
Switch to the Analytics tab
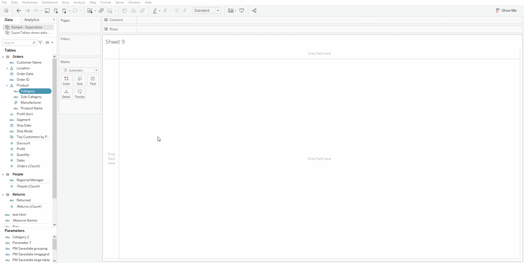32,20
